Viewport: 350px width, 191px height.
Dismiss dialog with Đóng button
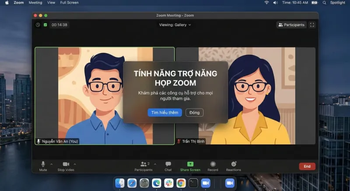point(194,113)
